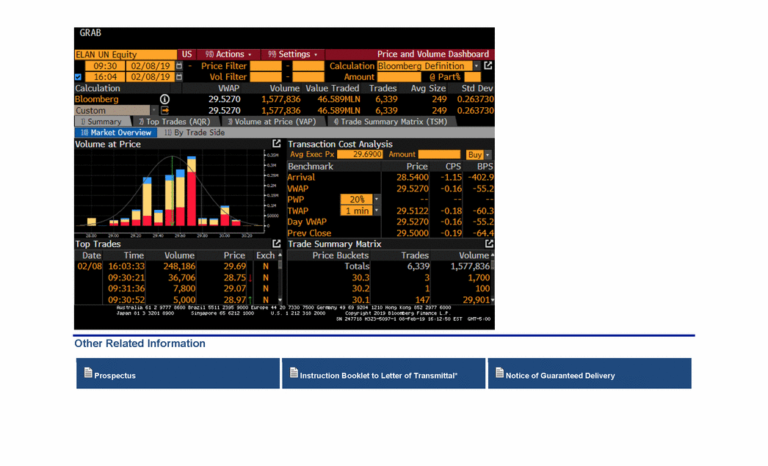Pop out the Top Trades panel
Image resolution: width=768 pixels, height=466 pixels.
click(277, 244)
